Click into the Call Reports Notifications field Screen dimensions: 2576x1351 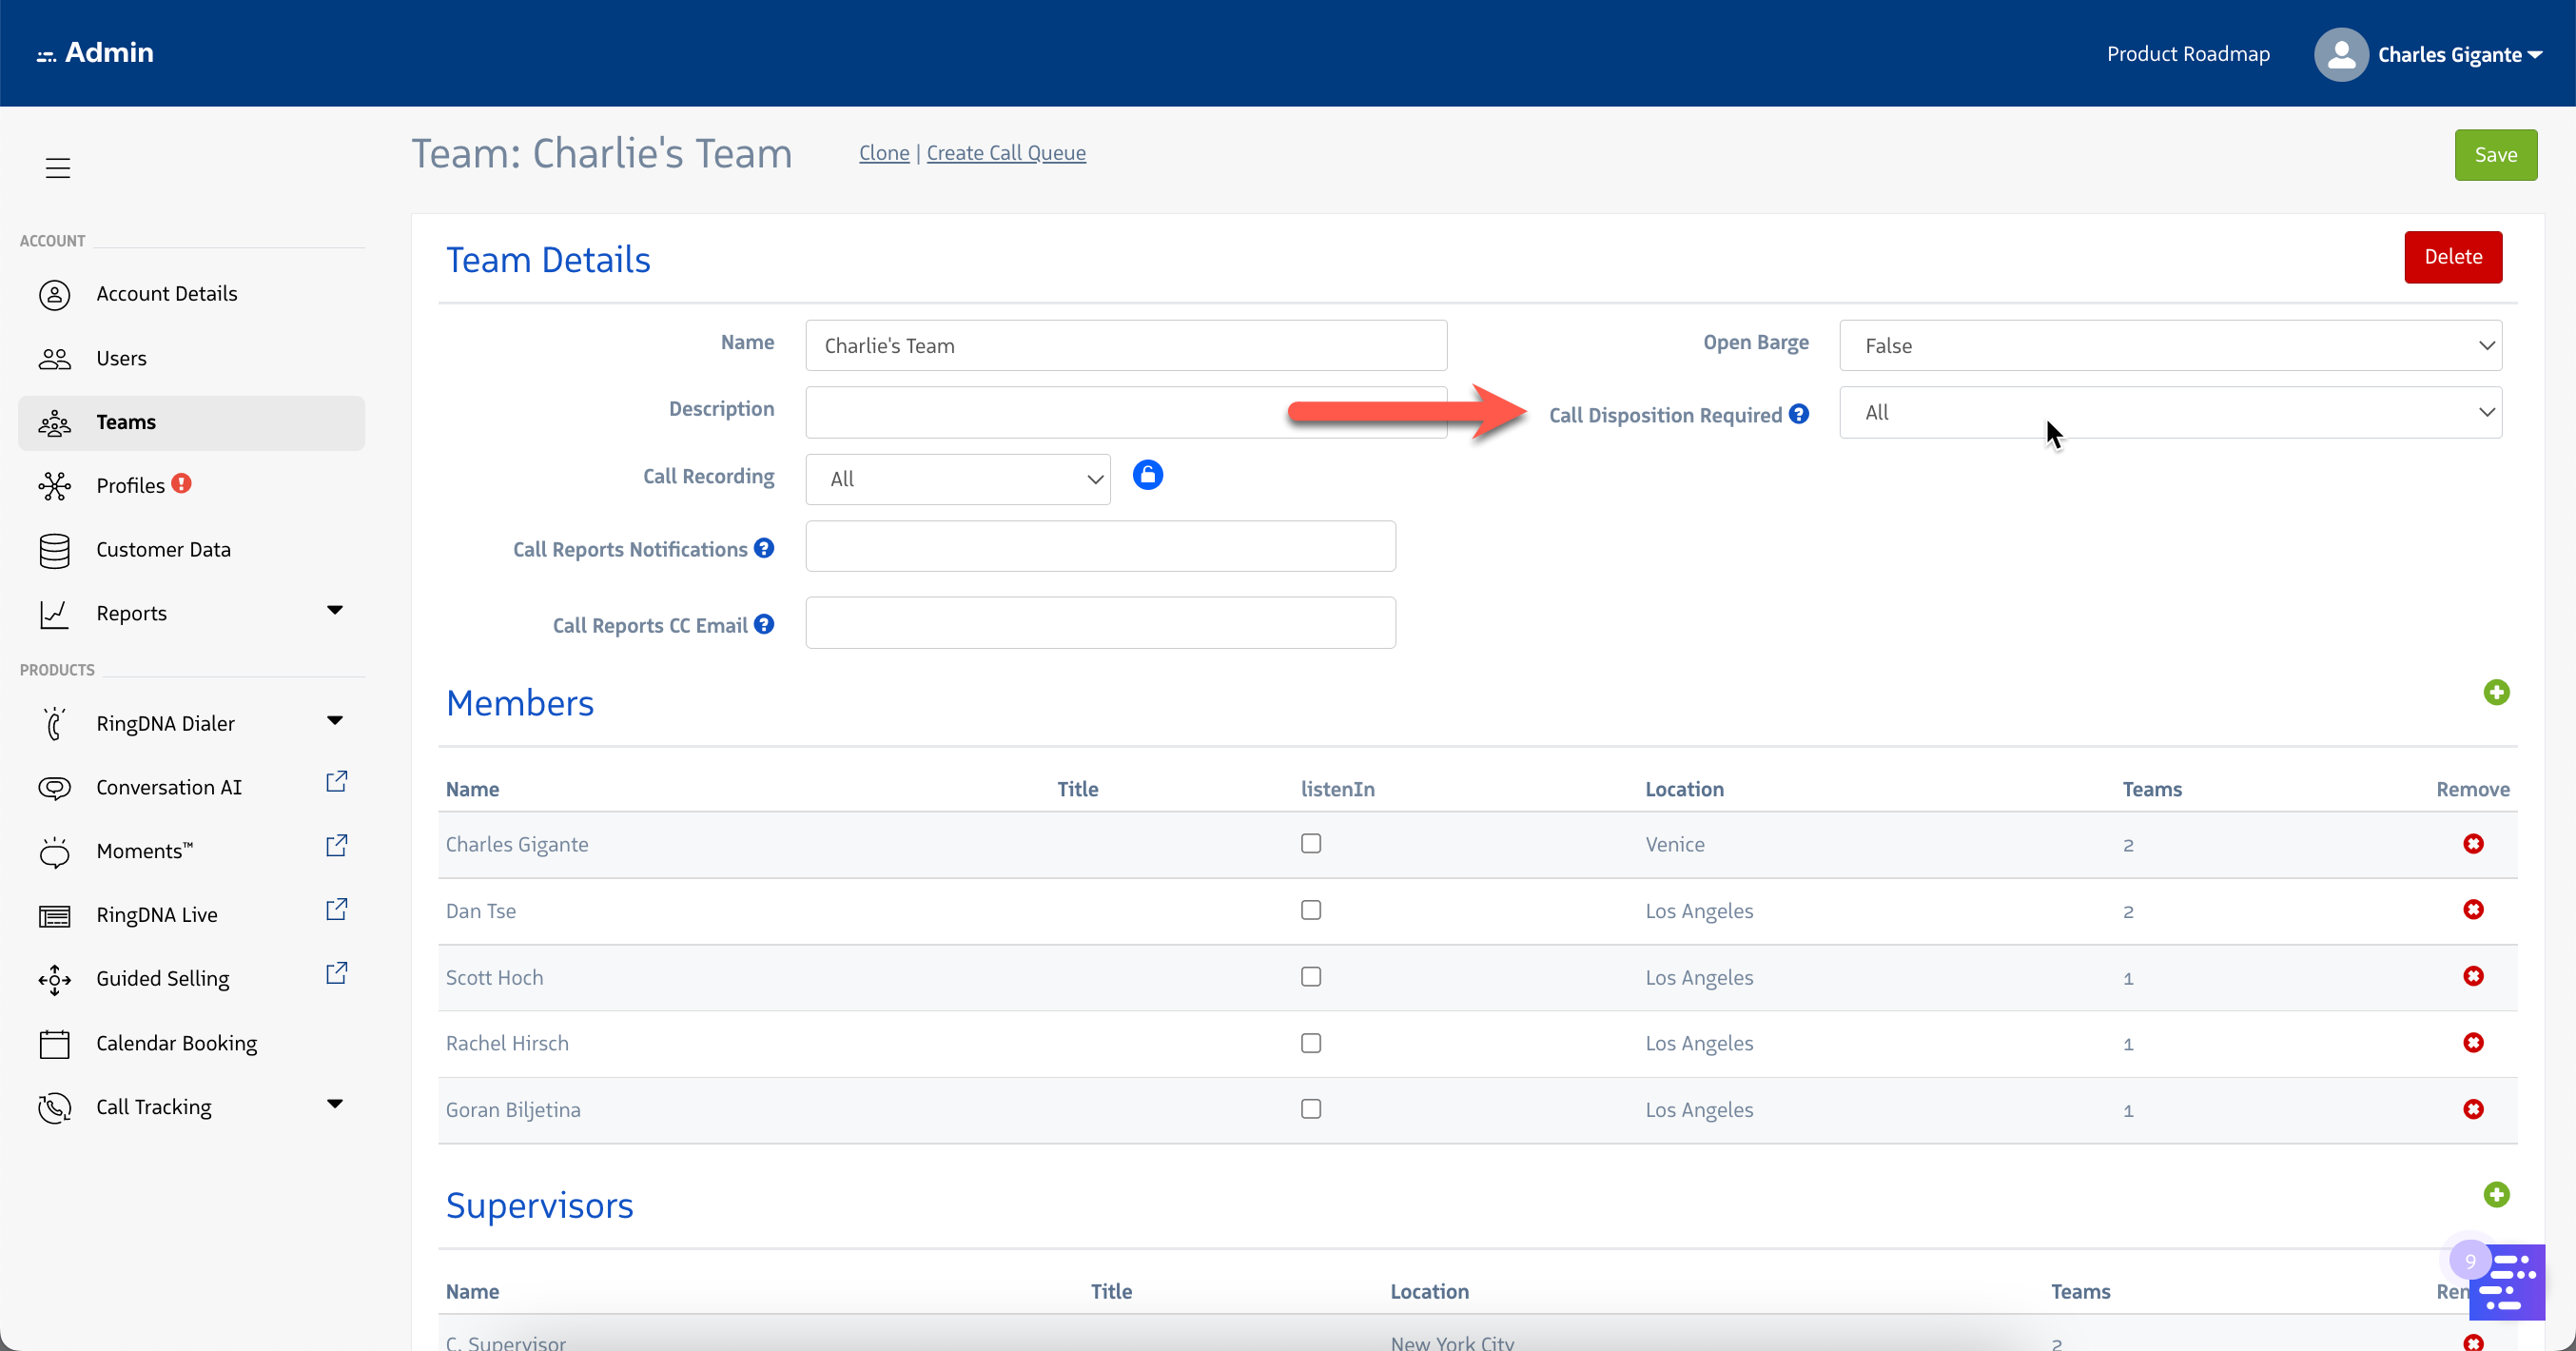coord(1100,547)
